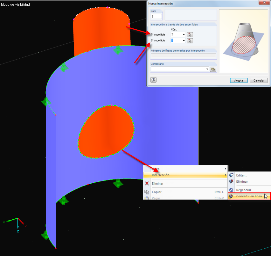Open the 2ª superficie number dropdown
The width and height of the screenshot is (271, 256).
click(x=184, y=40)
